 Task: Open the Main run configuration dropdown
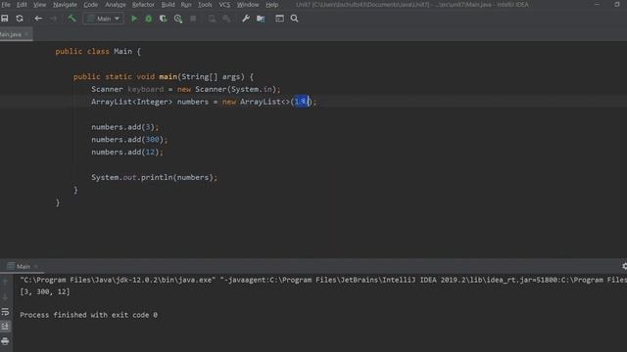point(103,19)
